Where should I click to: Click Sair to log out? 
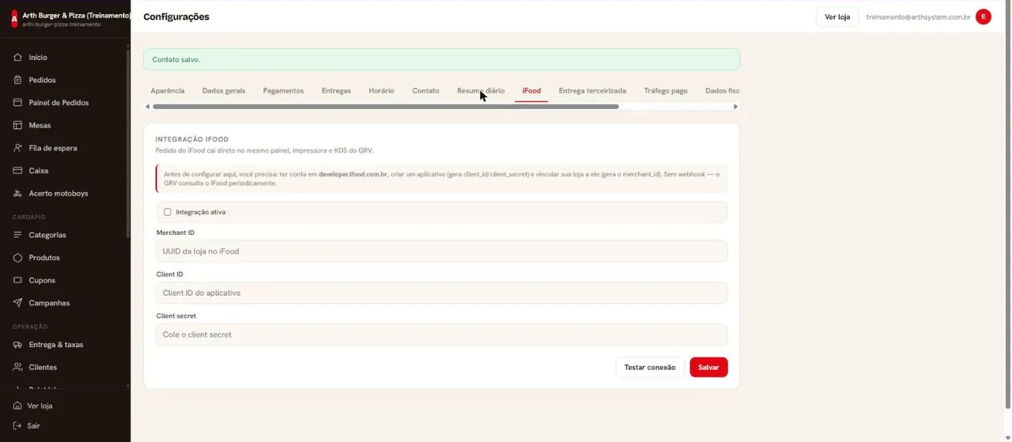33,426
